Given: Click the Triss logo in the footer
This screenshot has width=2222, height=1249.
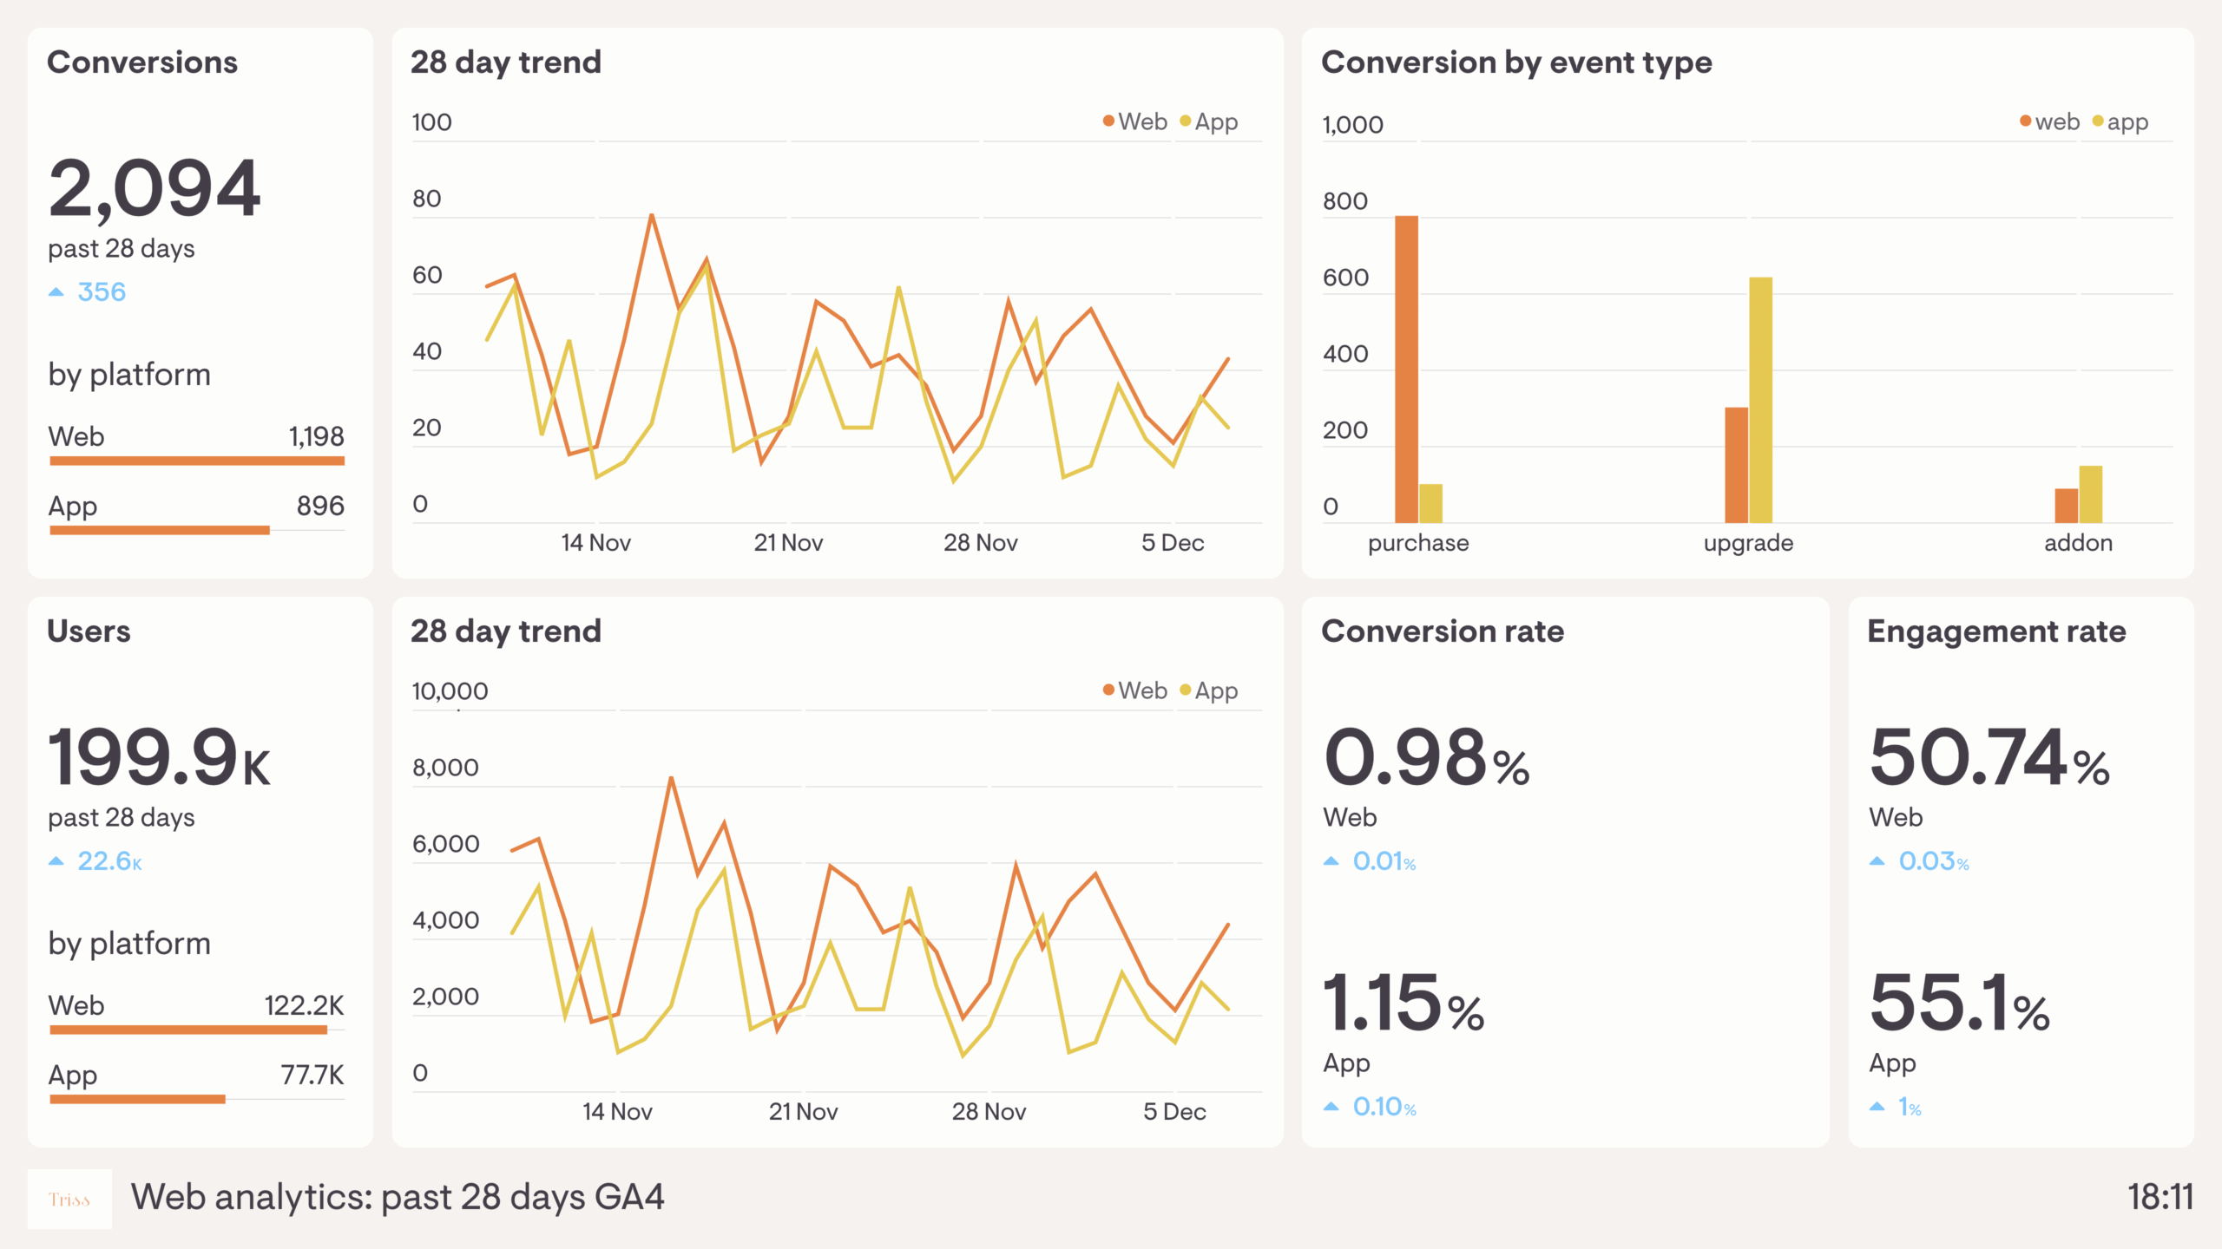Looking at the screenshot, I should click(x=69, y=1200).
